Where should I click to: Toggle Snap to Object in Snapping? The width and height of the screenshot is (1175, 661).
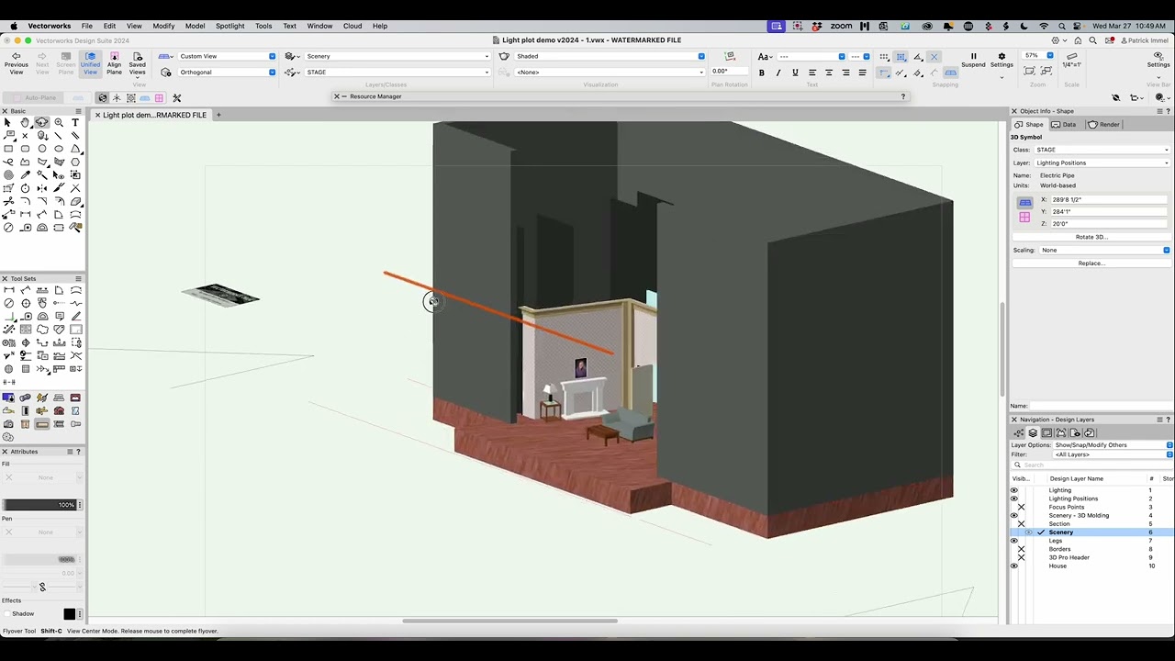pyautogui.click(x=901, y=57)
